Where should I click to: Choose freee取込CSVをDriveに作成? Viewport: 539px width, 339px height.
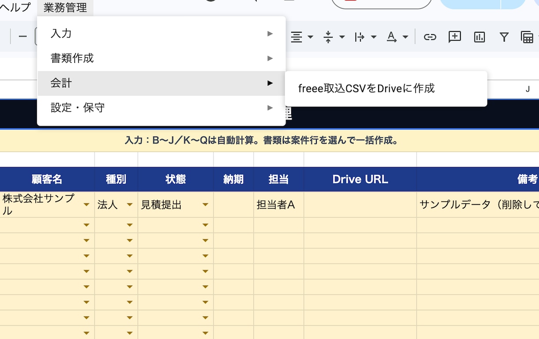click(386, 88)
